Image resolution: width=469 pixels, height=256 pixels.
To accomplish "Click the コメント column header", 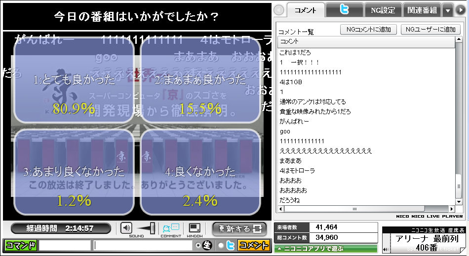I will (x=366, y=41).
